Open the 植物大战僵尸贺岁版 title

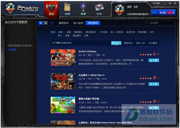point(89,99)
